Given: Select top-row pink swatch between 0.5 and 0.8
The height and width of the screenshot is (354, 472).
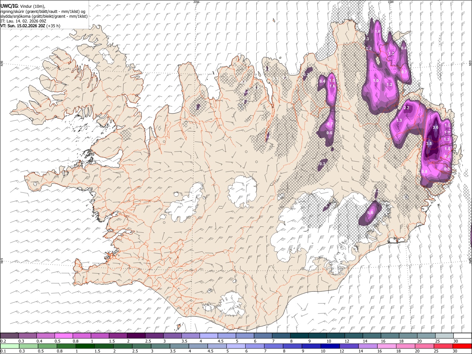Looking at the screenshot, I should [x=64, y=336].
